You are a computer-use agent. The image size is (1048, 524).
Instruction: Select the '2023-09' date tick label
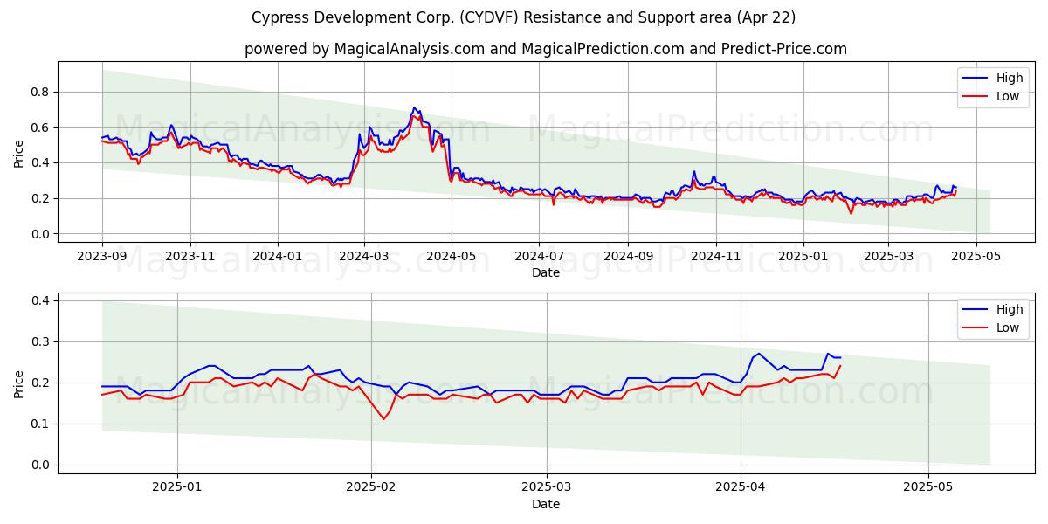[102, 257]
